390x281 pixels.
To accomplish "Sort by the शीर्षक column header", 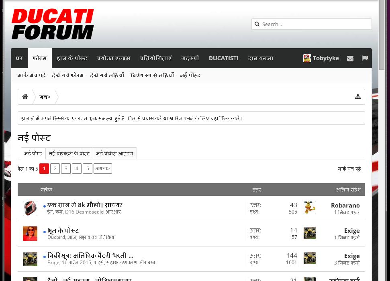I will (46, 189).
